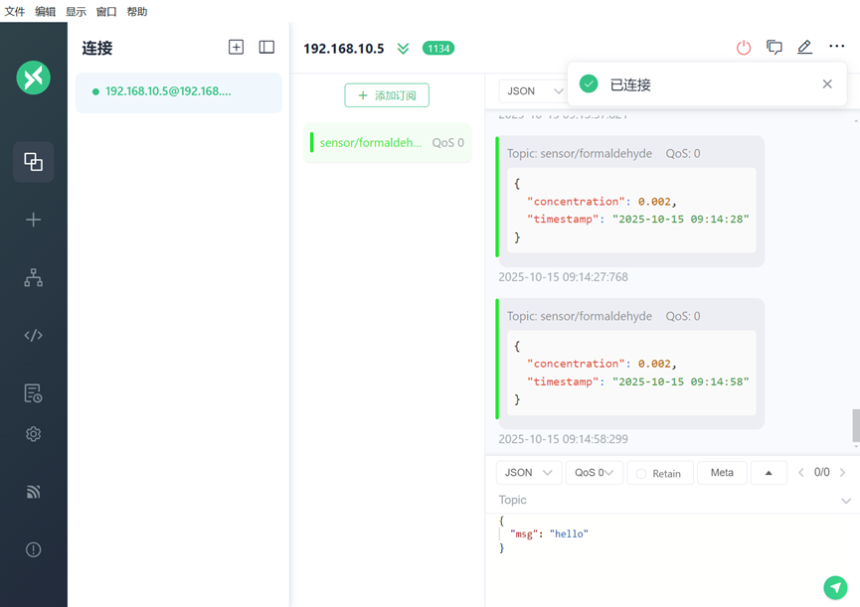Click the Topic input field
The width and height of the screenshot is (860, 607).
(x=666, y=501)
